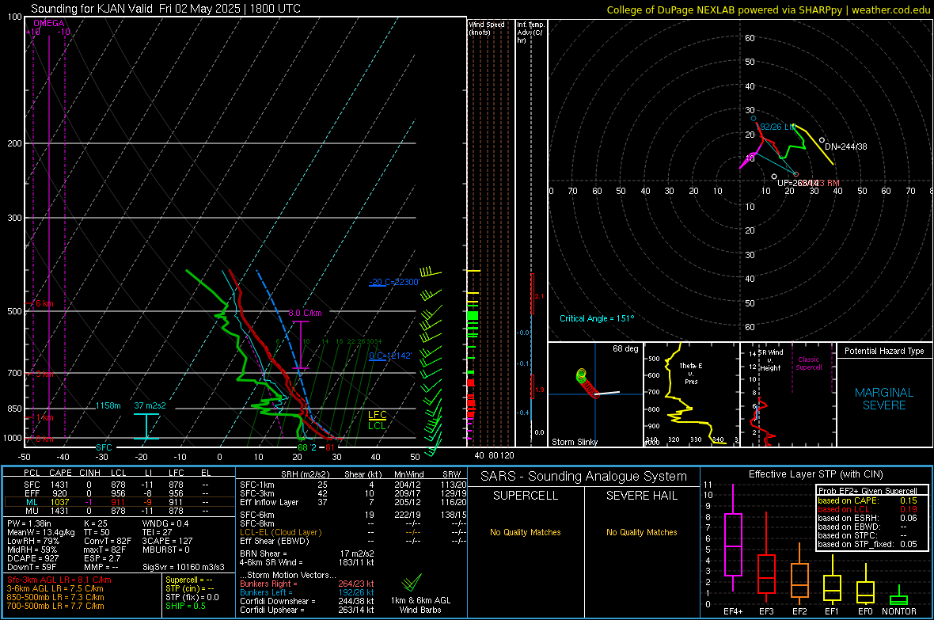Click the '37 m2s2' helicity label

click(150, 405)
